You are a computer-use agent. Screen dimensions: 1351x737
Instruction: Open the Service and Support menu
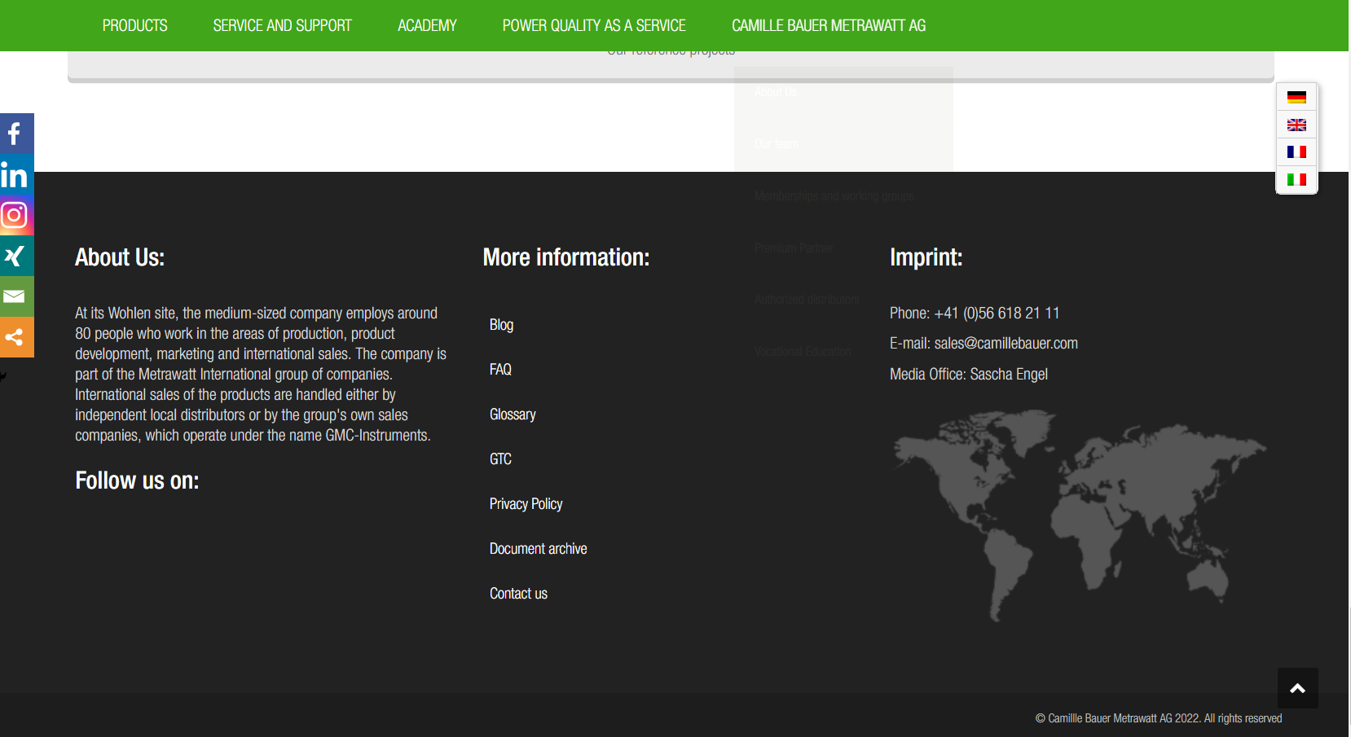[283, 25]
